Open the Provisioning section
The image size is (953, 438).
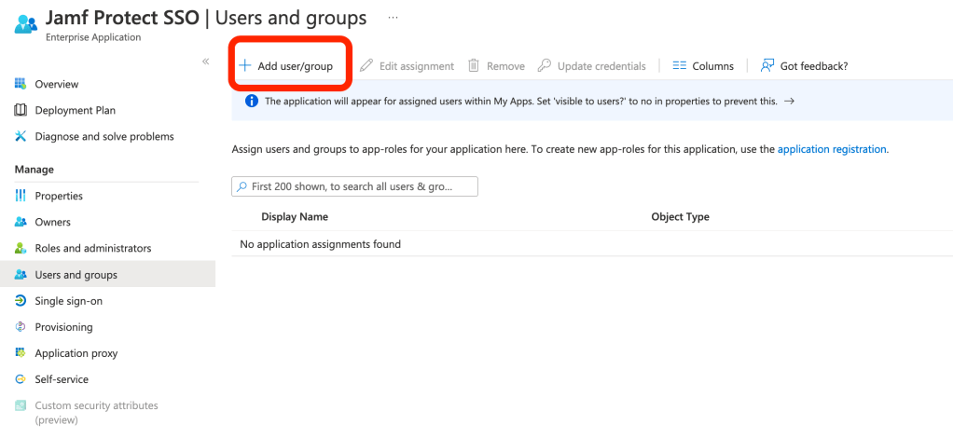tap(63, 327)
